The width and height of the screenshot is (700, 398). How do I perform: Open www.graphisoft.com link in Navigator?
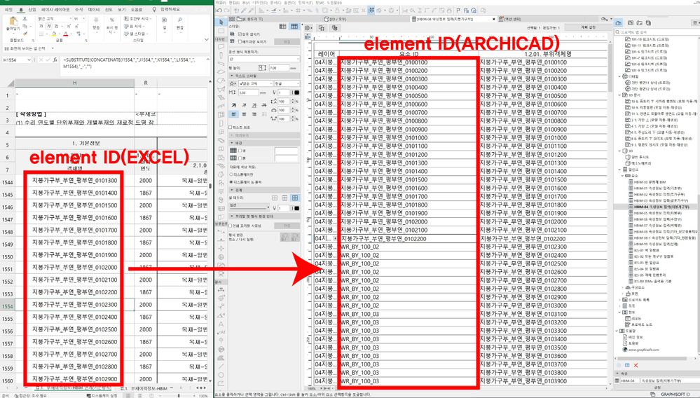point(643,350)
